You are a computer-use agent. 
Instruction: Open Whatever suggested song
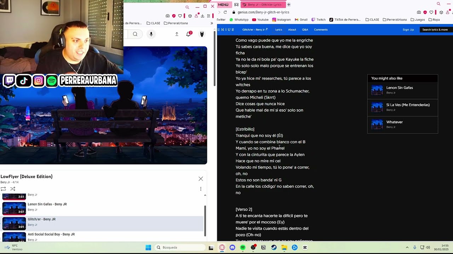tap(402, 125)
